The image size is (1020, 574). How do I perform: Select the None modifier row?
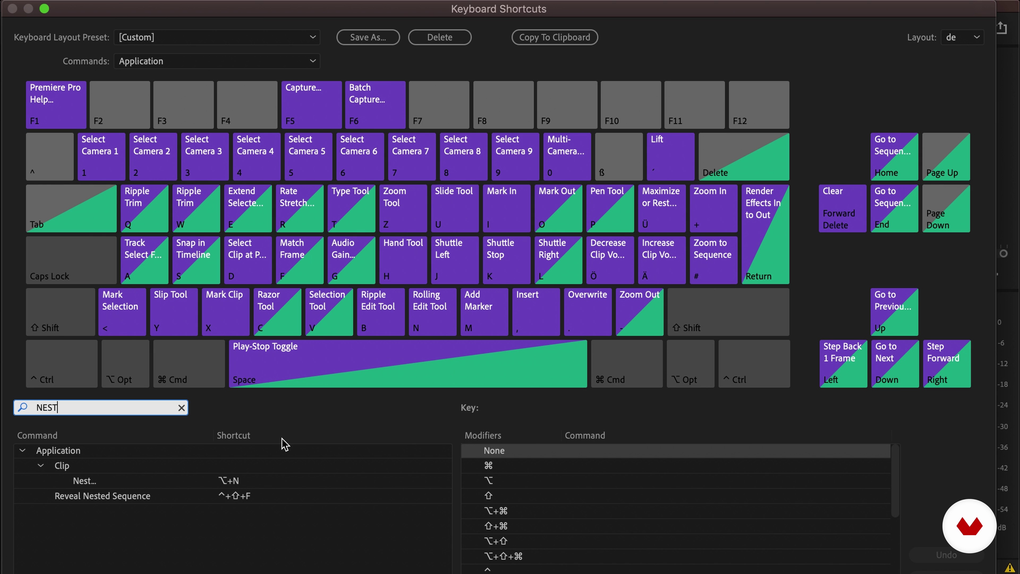[675, 450]
